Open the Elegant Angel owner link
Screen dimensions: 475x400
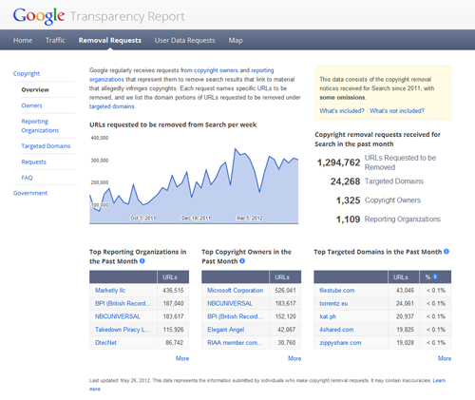(226, 330)
